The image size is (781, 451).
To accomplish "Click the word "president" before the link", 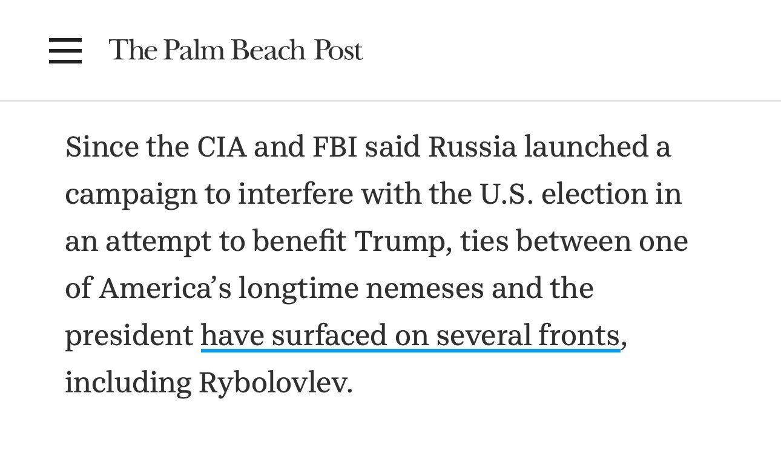I will 129,336.
